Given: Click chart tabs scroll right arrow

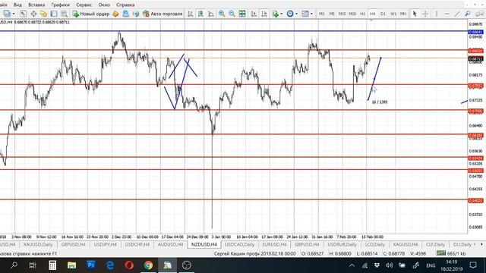Looking at the screenshot, I should (x=481, y=244).
